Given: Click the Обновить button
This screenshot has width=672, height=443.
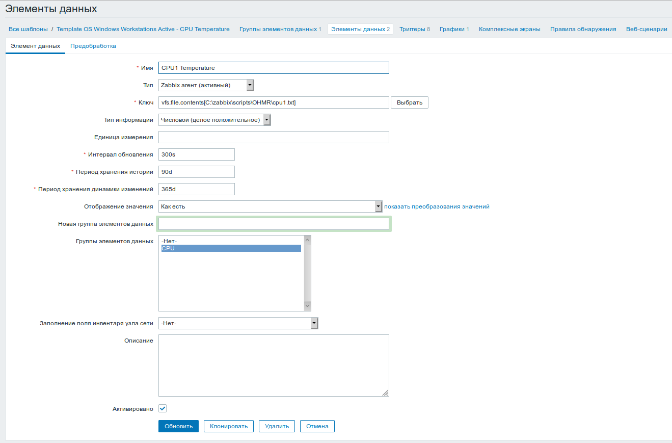Looking at the screenshot, I should tap(178, 426).
